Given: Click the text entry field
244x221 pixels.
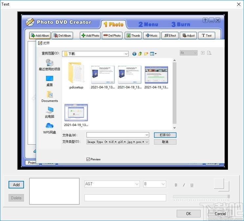Looking at the screenshot, I should coord(125,198).
